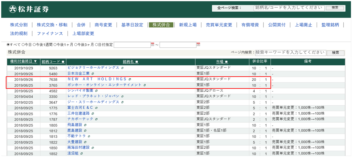The image size is (354, 159).
Task: Click the 全ページ検索 検索 button
Action: (x=335, y=8)
